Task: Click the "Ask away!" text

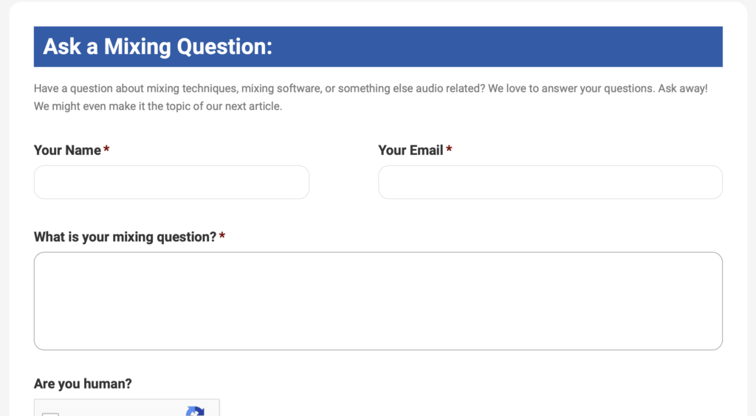Action: pyautogui.click(x=683, y=89)
